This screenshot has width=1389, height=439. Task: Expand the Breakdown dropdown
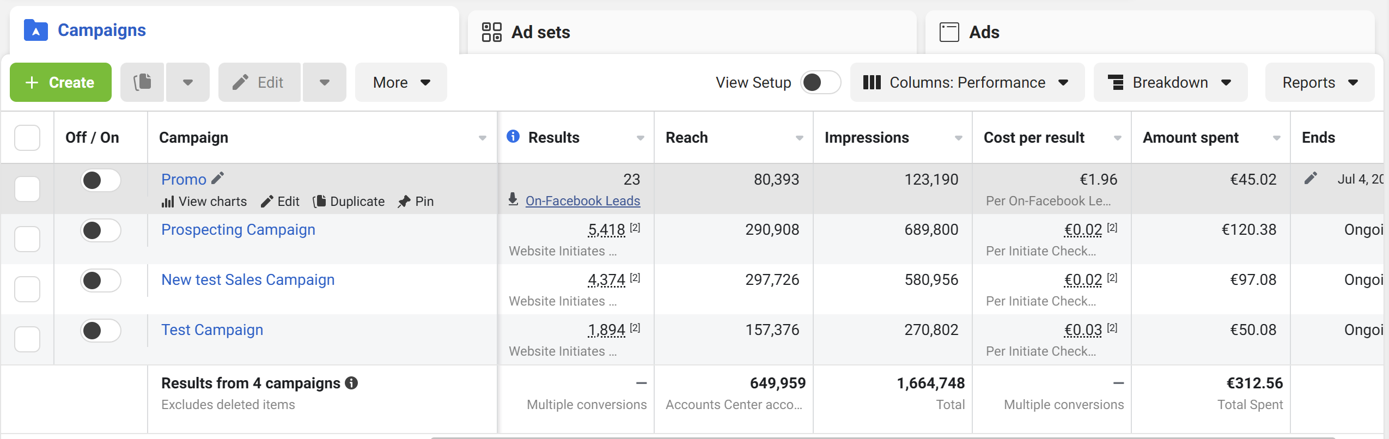tap(1170, 82)
